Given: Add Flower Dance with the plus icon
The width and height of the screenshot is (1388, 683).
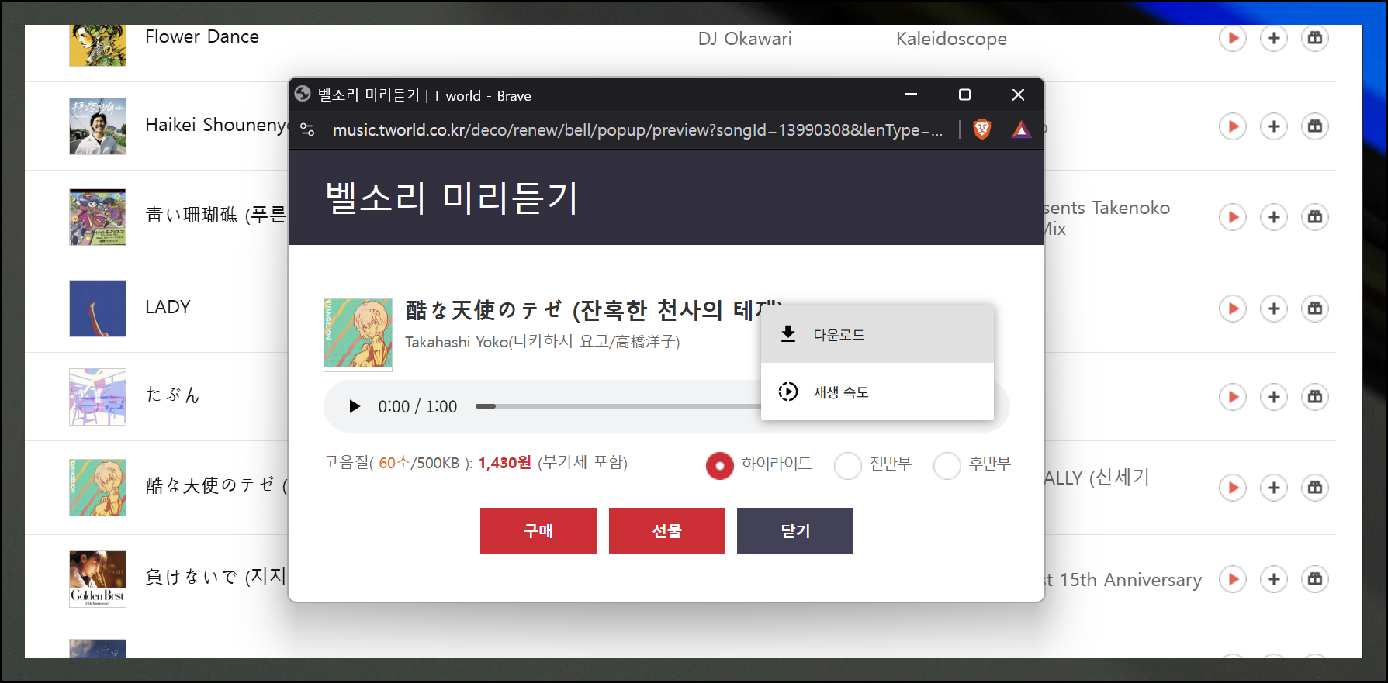Looking at the screenshot, I should 1273,38.
